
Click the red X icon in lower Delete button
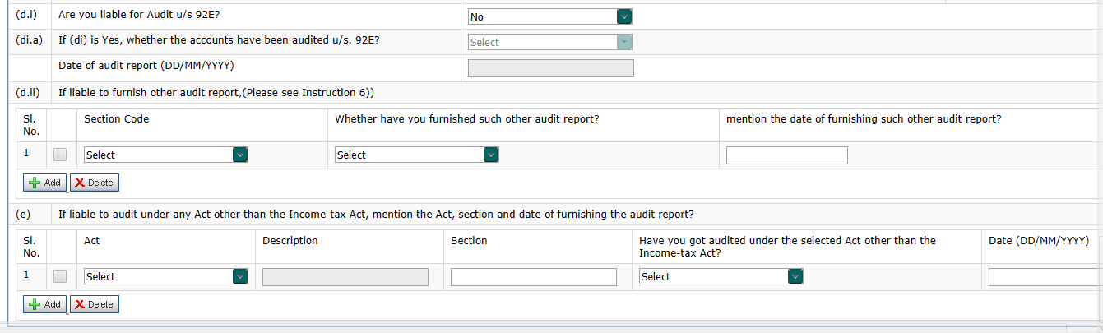click(x=79, y=304)
